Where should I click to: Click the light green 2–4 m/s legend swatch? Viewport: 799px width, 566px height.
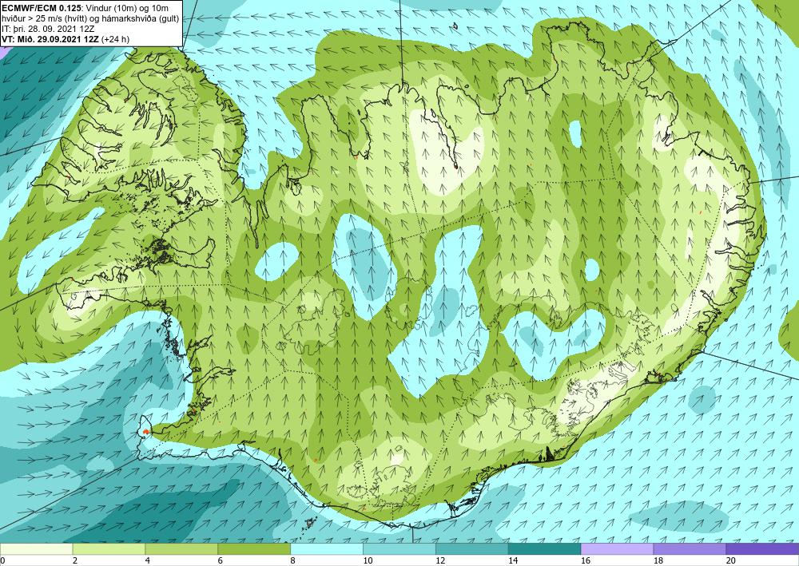[109, 548]
